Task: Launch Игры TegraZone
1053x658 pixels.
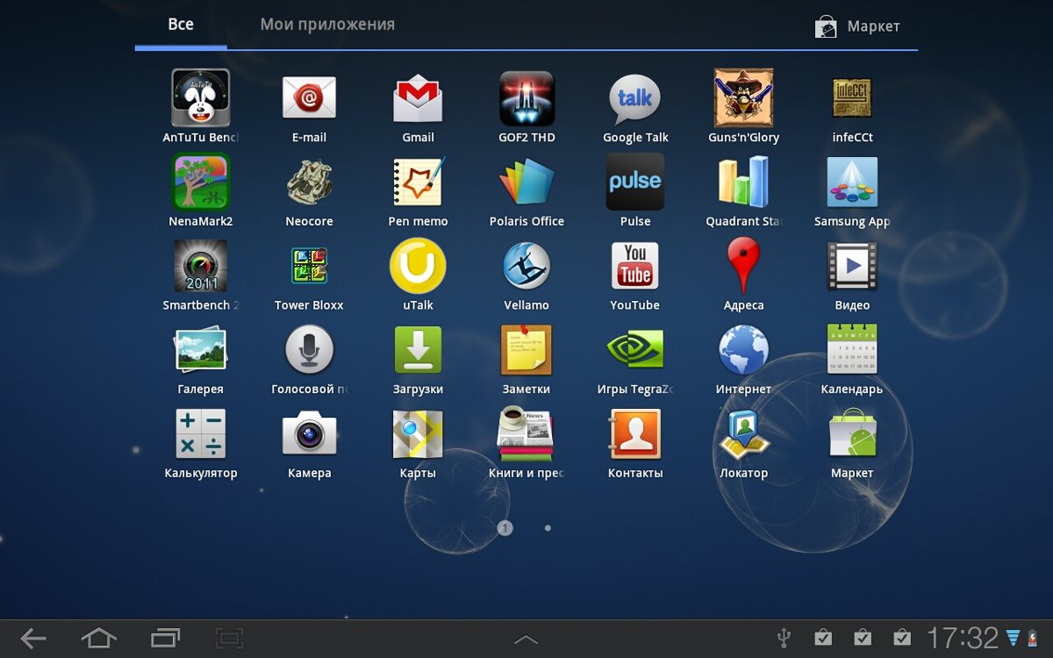Action: (635, 350)
